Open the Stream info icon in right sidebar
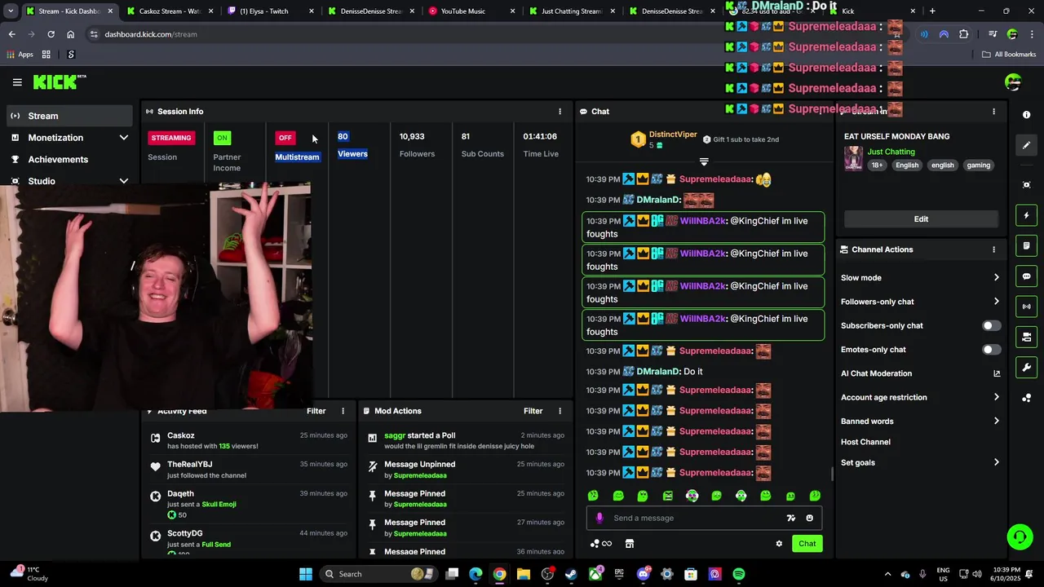The height and width of the screenshot is (587, 1044). 1026,115
